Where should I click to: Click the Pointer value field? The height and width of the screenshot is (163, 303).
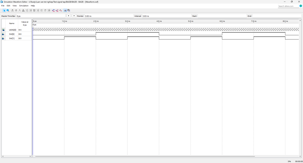[x=109, y=16]
